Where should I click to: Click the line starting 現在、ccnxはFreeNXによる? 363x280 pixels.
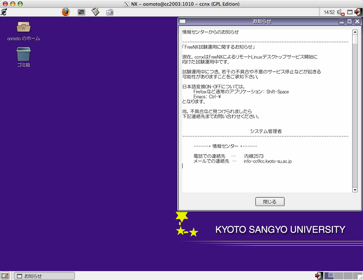pos(250,57)
